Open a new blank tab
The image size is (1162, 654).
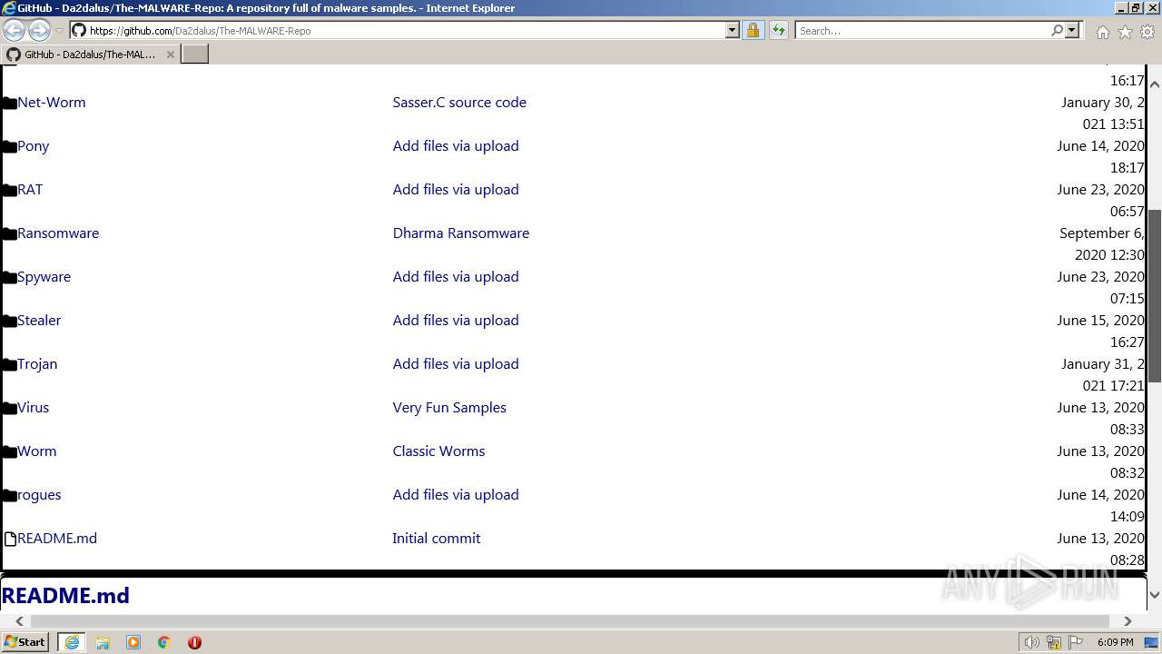pos(195,54)
